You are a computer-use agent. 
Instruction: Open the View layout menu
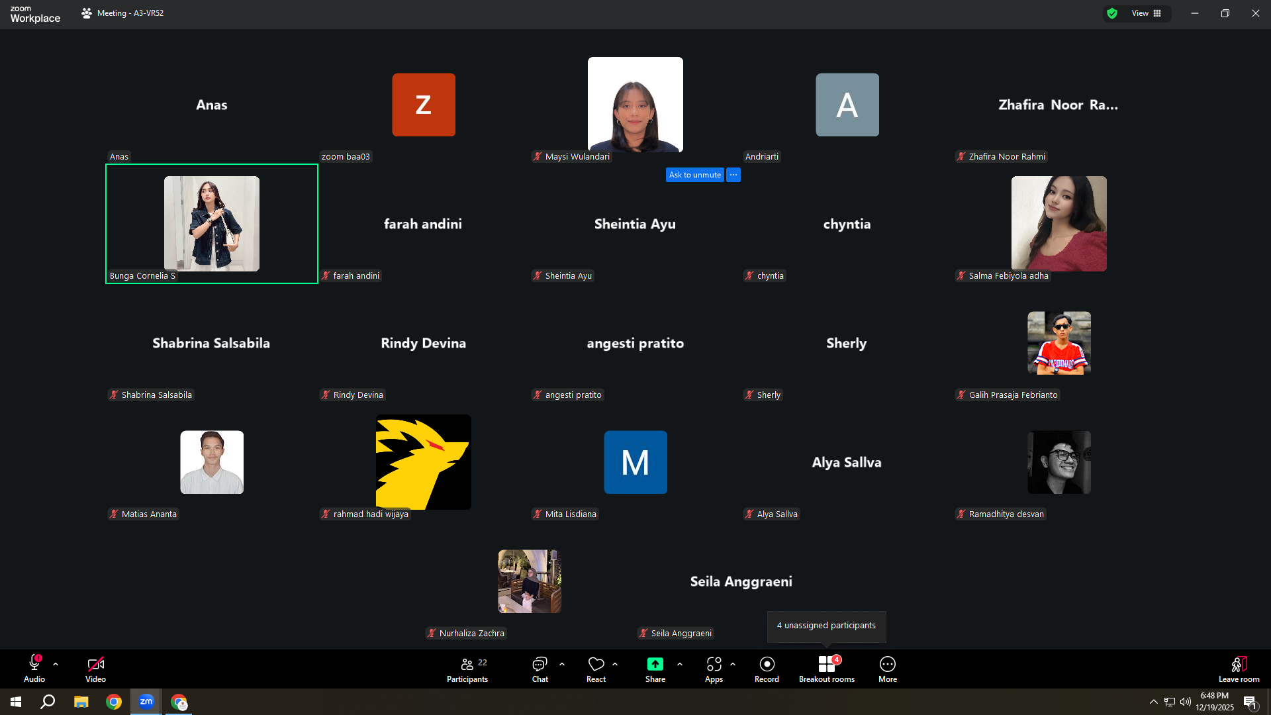pos(1147,13)
